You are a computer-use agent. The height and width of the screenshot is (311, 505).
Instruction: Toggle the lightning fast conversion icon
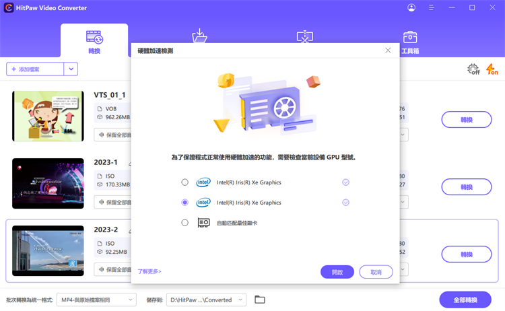492,69
